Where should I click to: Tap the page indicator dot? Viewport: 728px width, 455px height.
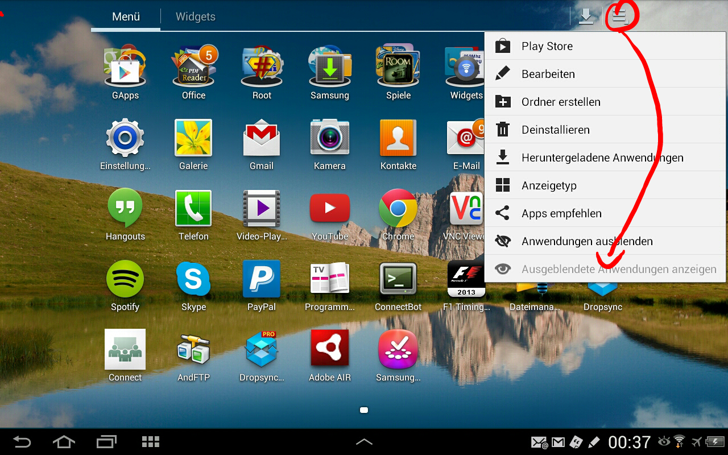coord(364,409)
